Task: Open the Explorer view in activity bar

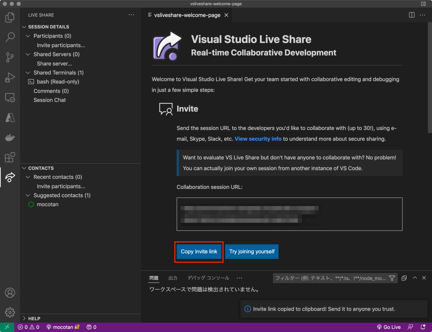Action: tap(10, 17)
